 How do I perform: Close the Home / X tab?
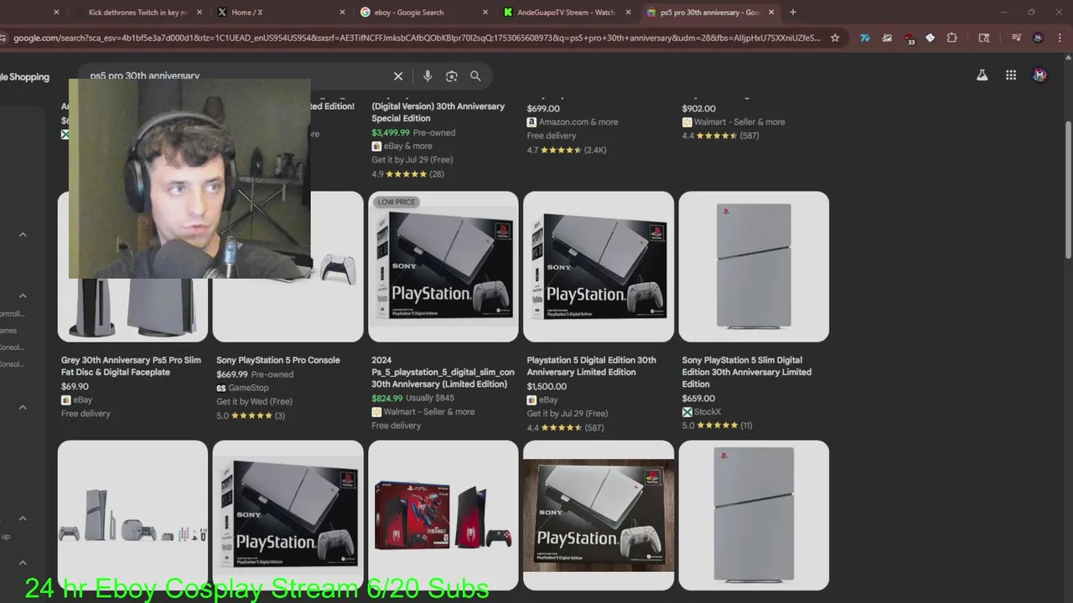342,13
